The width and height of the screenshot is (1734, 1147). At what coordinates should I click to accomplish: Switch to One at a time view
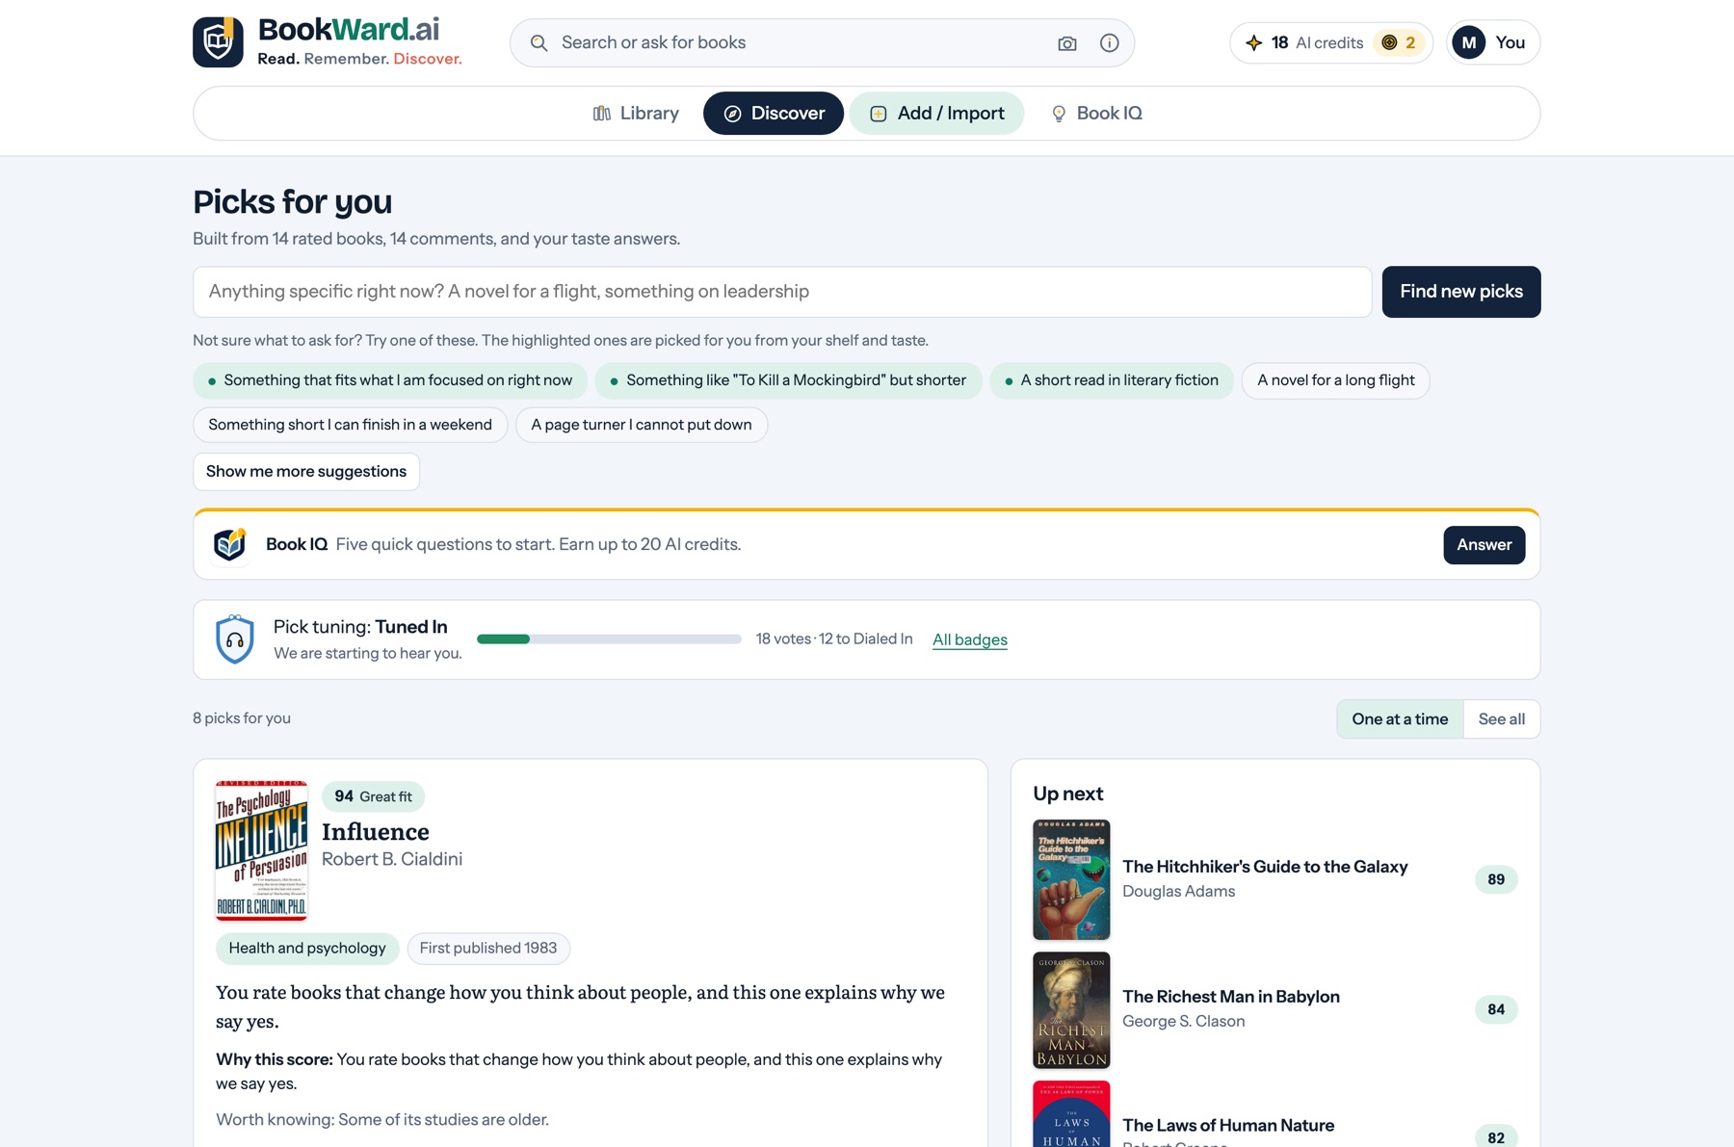coord(1400,719)
